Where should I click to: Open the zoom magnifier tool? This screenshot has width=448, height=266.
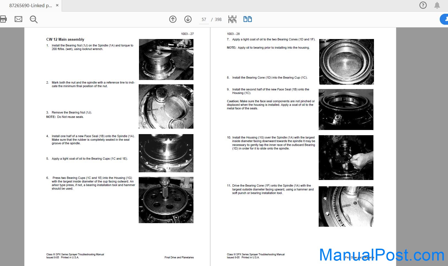(34, 19)
